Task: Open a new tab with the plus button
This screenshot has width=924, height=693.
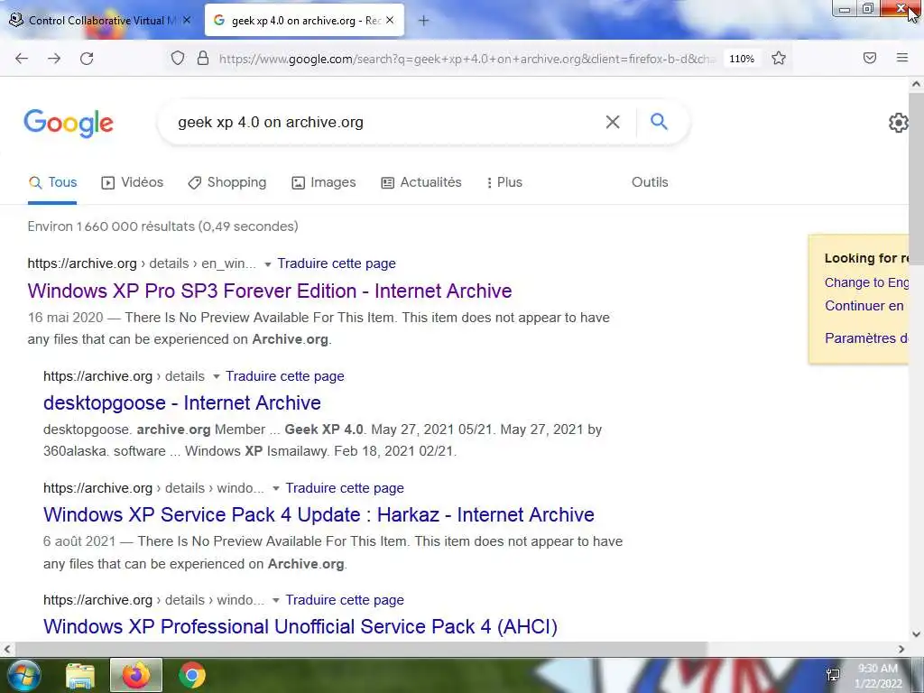Action: tap(423, 21)
